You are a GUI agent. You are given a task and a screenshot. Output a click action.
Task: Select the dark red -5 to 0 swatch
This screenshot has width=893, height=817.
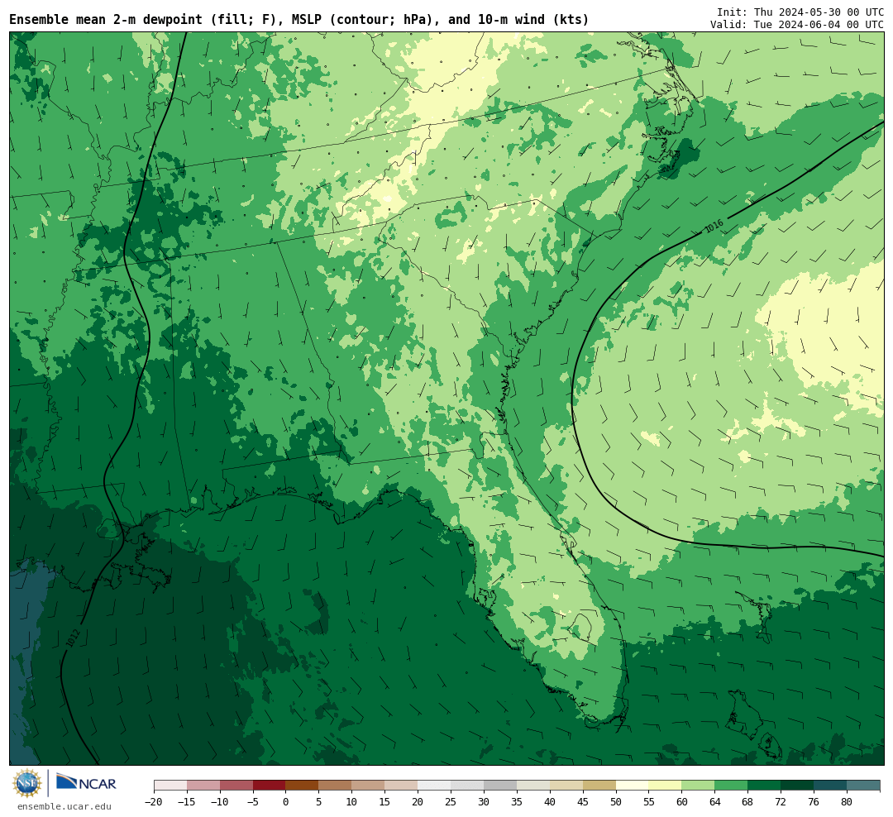[x=269, y=786]
